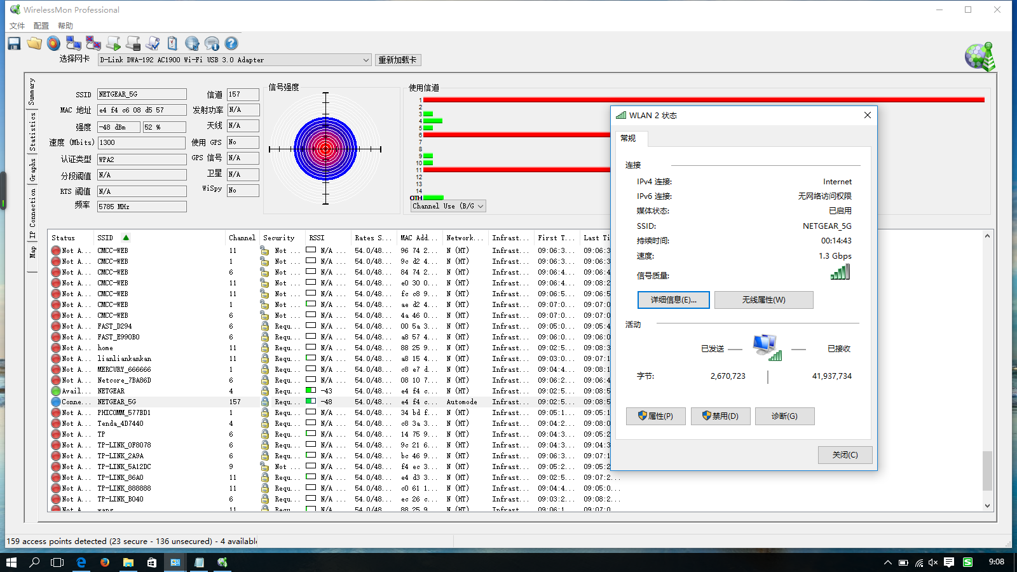Click the list scrollbar down arrow
Screen dimensions: 1017x572
(x=987, y=506)
